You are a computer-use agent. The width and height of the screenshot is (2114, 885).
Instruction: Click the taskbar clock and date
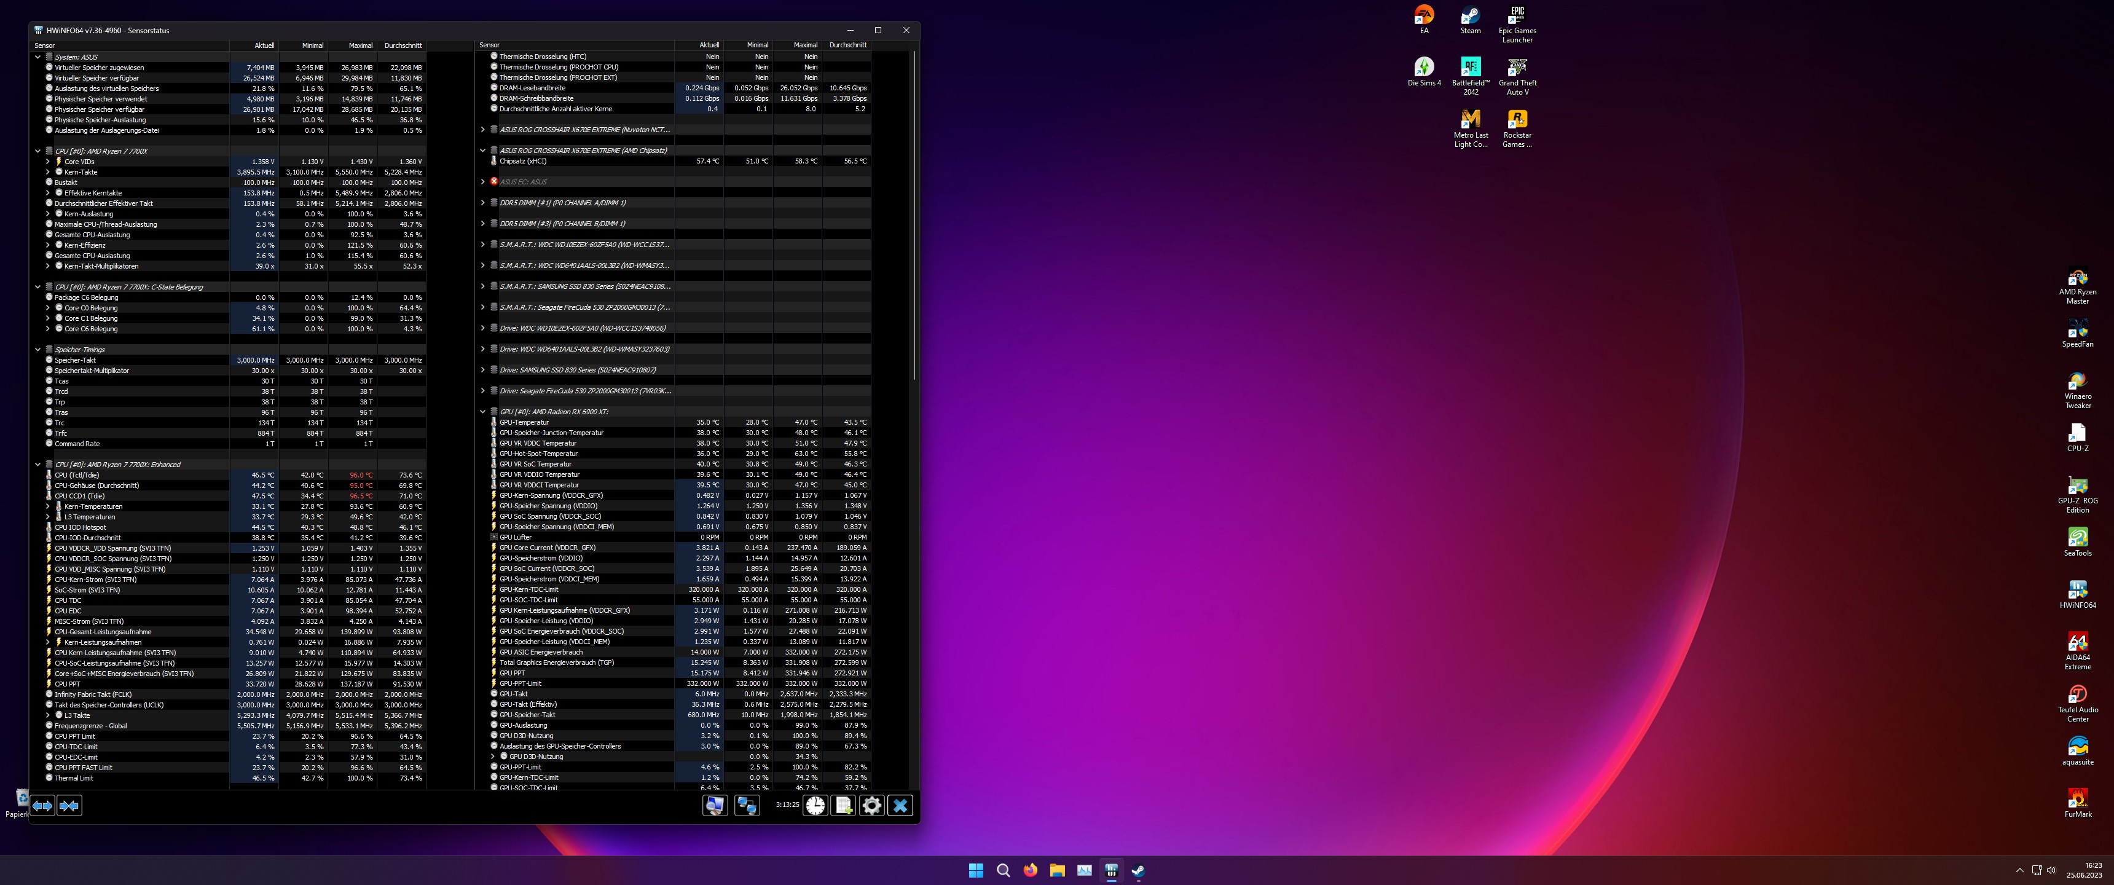(x=2084, y=870)
